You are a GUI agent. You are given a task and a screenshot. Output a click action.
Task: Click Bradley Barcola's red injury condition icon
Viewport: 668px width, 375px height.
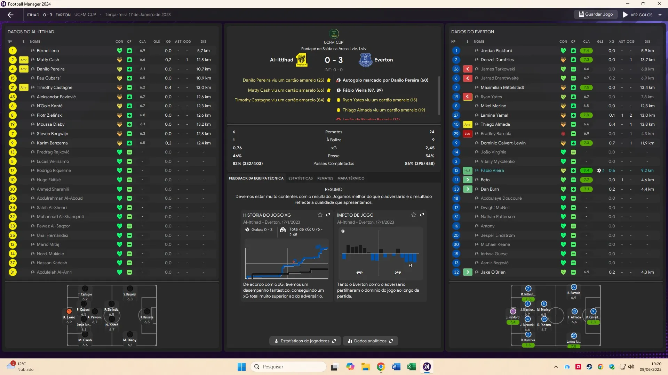pos(563,134)
